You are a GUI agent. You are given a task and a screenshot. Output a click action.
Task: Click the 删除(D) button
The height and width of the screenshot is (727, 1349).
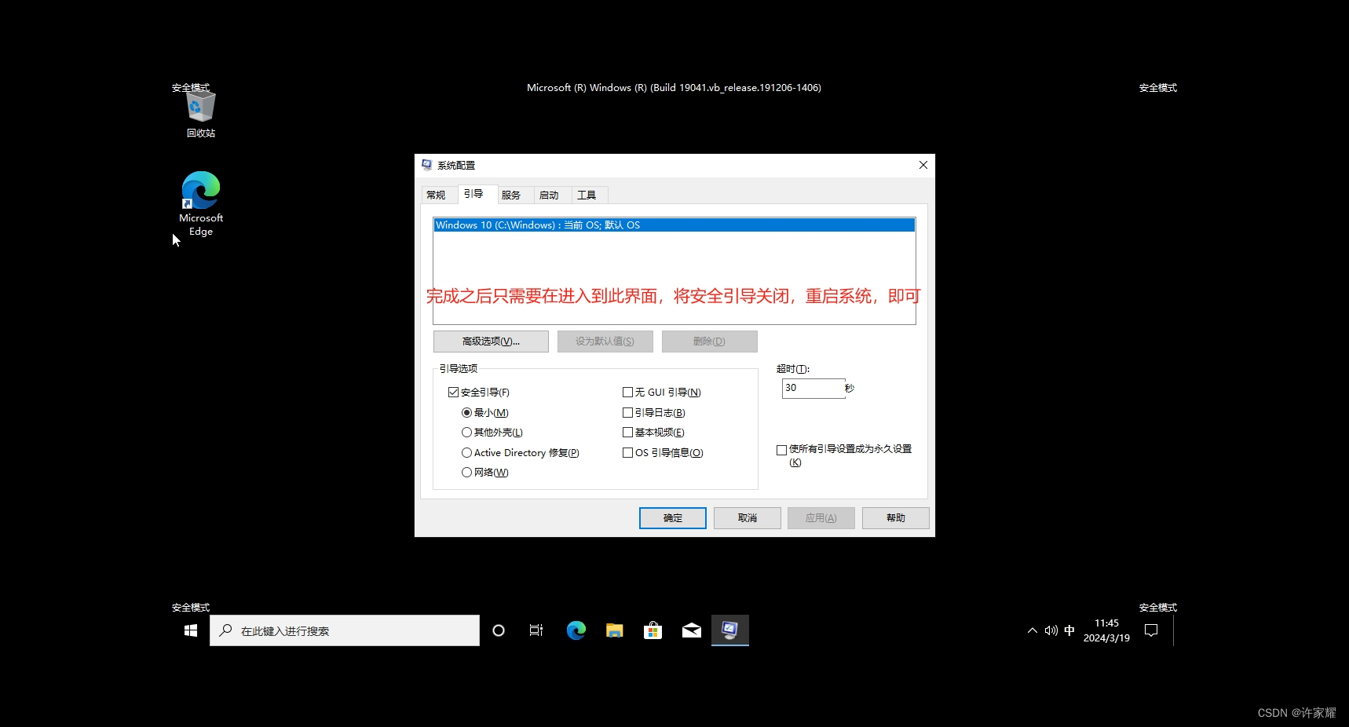coord(709,342)
